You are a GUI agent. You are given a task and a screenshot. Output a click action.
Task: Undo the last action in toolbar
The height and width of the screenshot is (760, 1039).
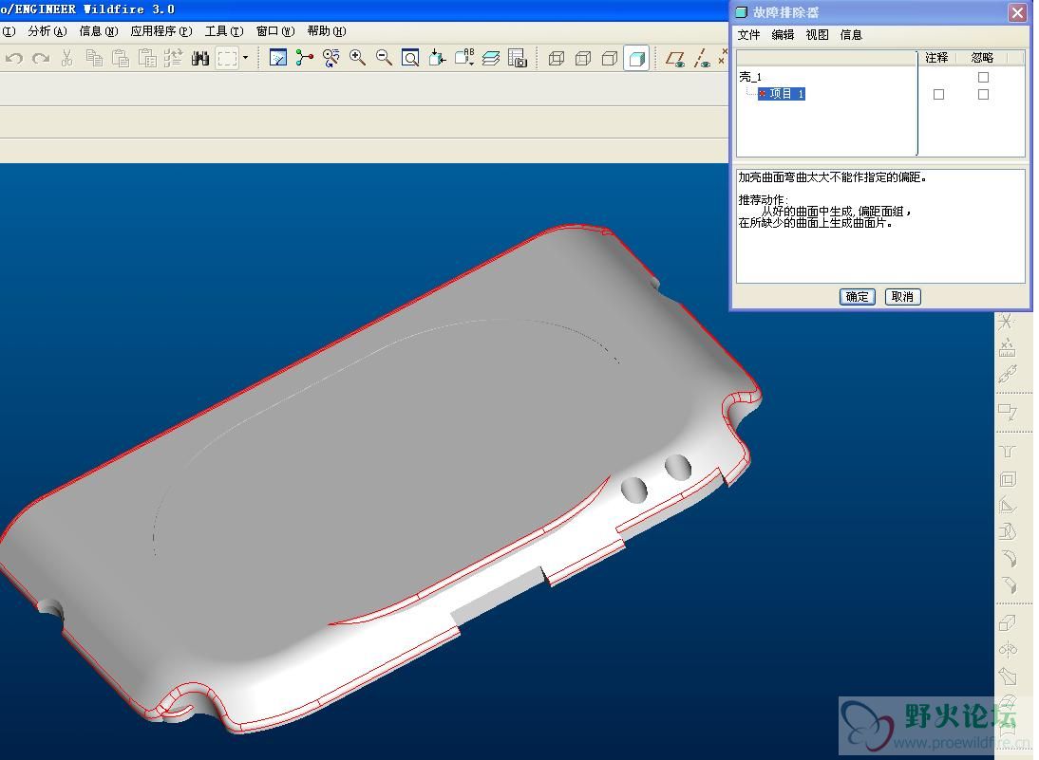pyautogui.click(x=14, y=58)
